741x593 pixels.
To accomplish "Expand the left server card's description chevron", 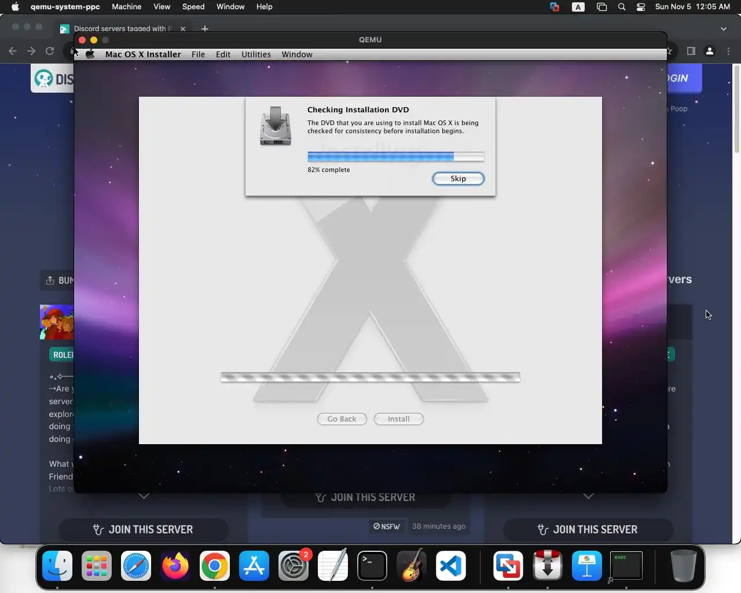I will click(144, 496).
